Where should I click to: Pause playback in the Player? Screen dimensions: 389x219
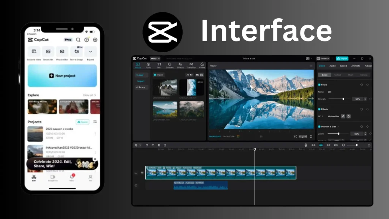[x=261, y=136]
